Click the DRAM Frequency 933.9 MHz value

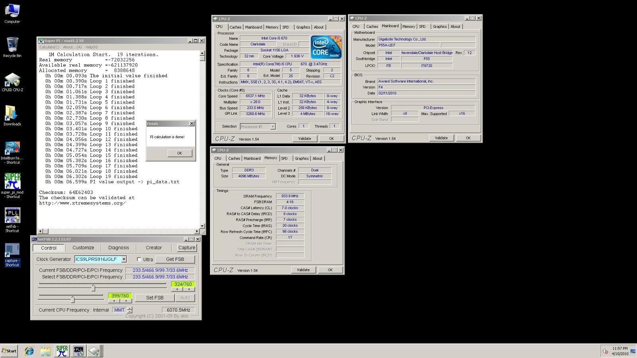click(290, 196)
